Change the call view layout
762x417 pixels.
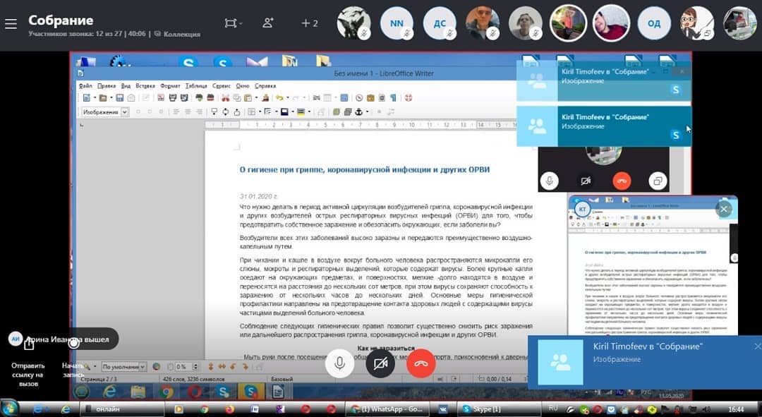(233, 23)
